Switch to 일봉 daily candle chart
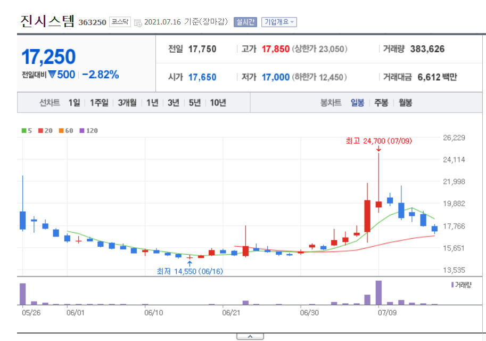Image resolution: width=486 pixels, height=341 pixels. coord(357,103)
